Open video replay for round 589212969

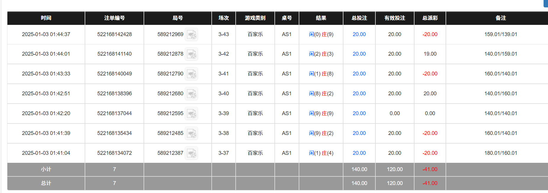click(191, 34)
